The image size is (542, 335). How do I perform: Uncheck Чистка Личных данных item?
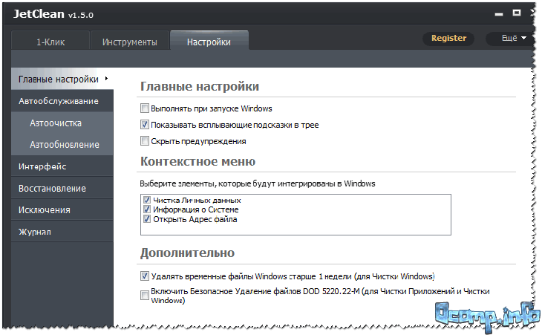[x=147, y=200]
